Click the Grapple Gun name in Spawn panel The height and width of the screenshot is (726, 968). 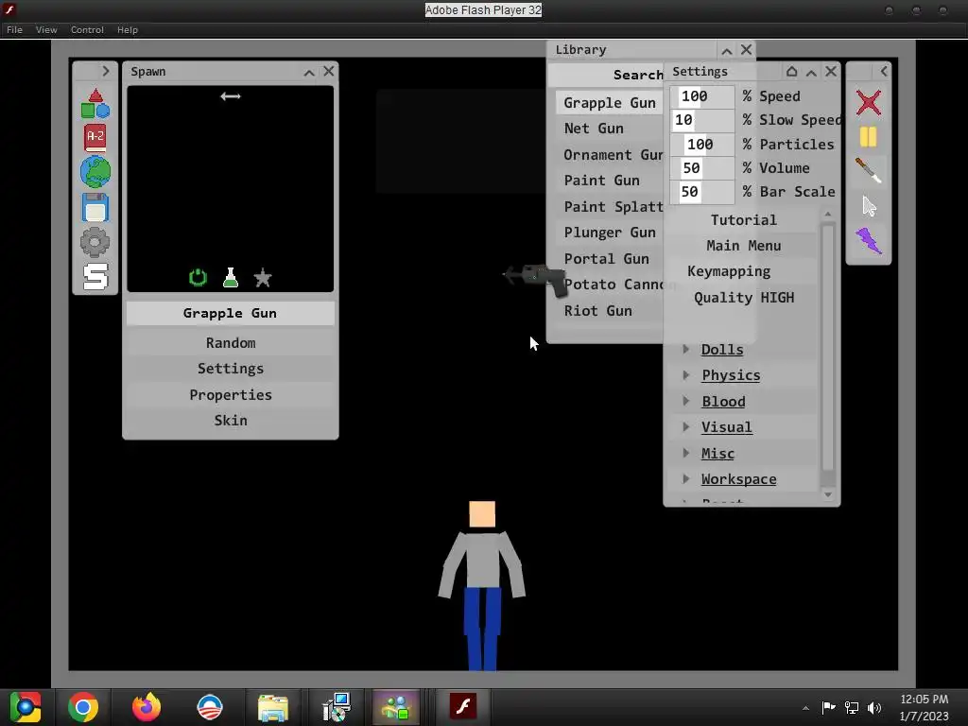click(231, 313)
